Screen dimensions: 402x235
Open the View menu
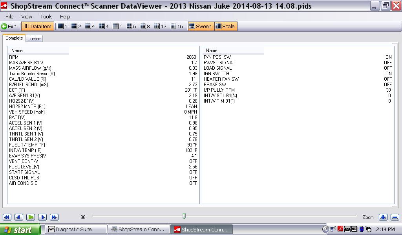pos(27,16)
